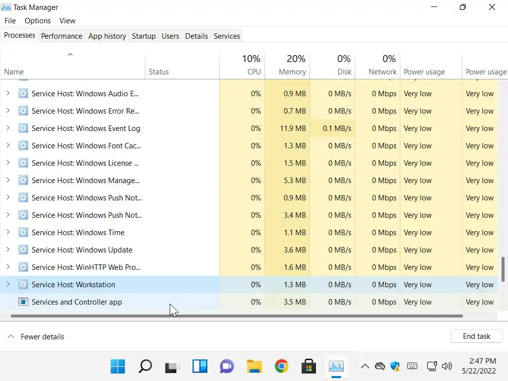Click gear icon beside Windows Font Cac...
This screenshot has height=381, width=508.
23,146
